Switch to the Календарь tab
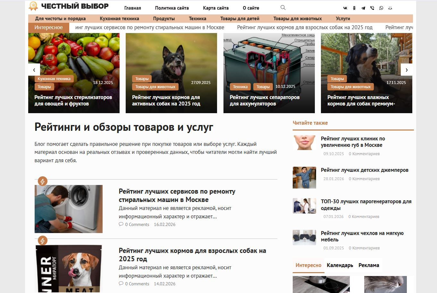The height and width of the screenshot is (293, 437). click(x=340, y=265)
